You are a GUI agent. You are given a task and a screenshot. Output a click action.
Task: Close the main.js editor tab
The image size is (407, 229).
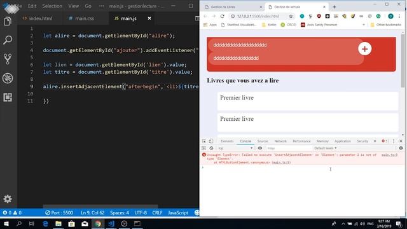[x=149, y=18]
